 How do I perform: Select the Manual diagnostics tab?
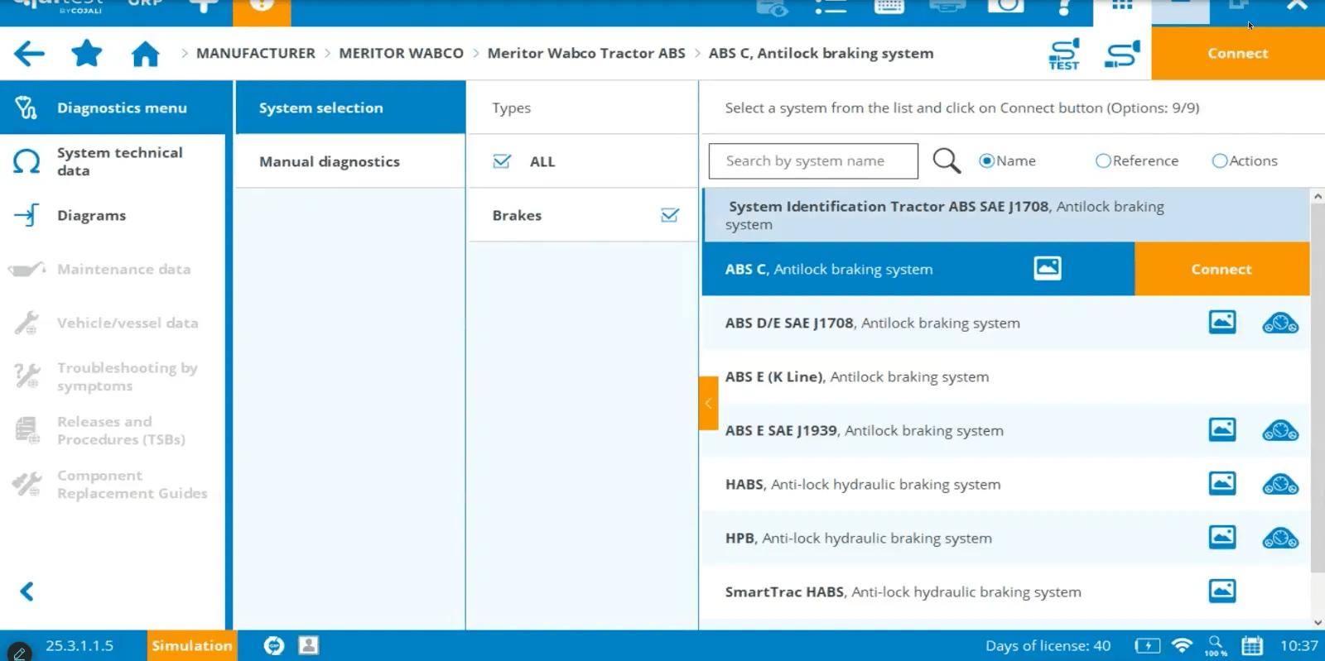350,161
